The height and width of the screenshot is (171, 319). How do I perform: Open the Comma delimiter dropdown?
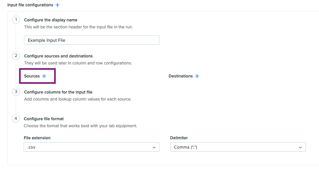pyautogui.click(x=238, y=147)
